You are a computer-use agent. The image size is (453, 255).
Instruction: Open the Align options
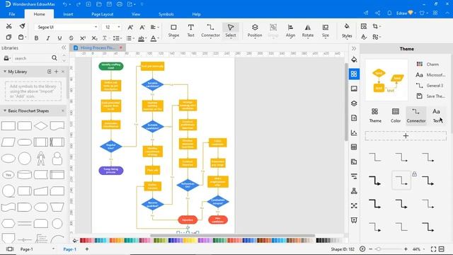(x=290, y=30)
